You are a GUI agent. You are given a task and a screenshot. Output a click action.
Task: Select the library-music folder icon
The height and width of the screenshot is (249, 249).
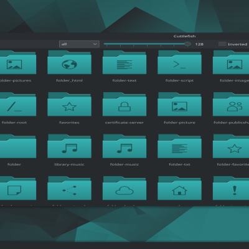[69, 146]
